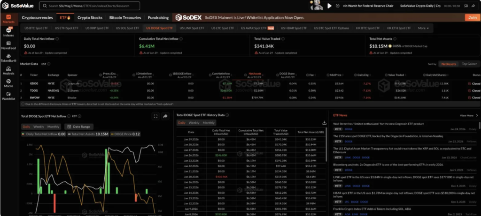Expand net inflow chart to fullscreen

click(x=155, y=116)
